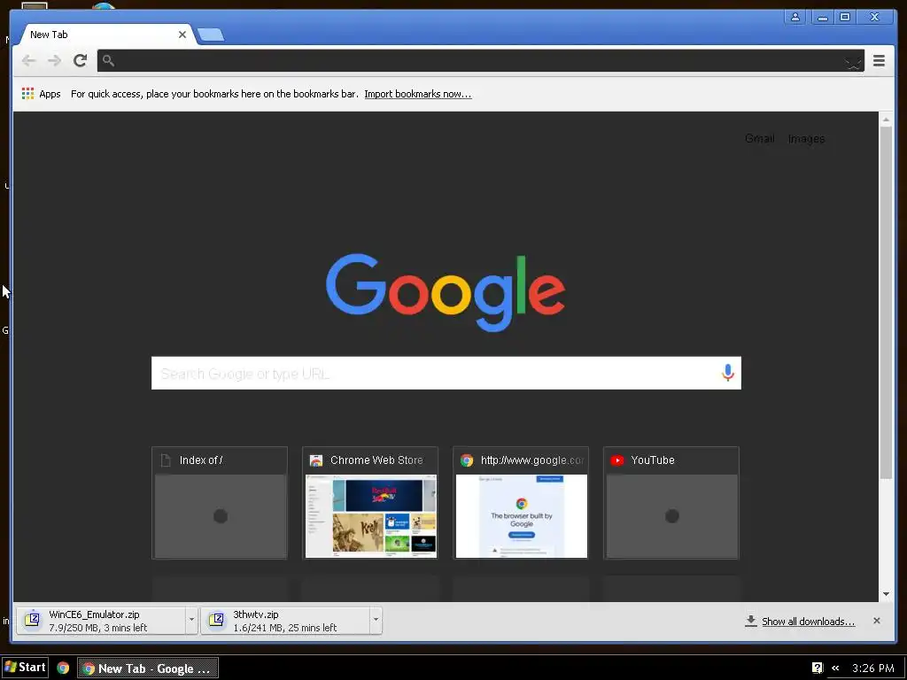Open the Chrome Web Store tile

(x=370, y=503)
